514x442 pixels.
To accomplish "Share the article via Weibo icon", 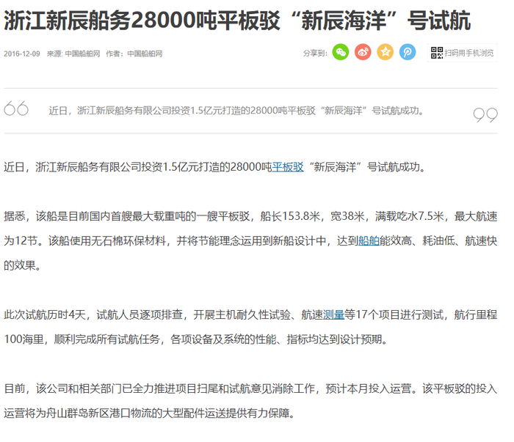I will [363, 52].
